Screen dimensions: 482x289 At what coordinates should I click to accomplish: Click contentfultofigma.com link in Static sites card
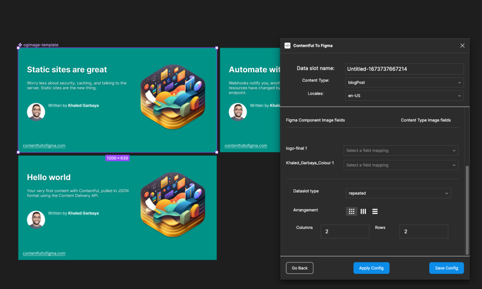coord(44,146)
